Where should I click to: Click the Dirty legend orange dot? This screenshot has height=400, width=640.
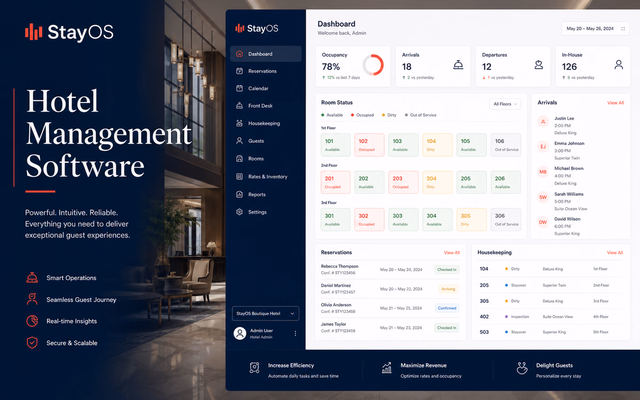click(383, 115)
